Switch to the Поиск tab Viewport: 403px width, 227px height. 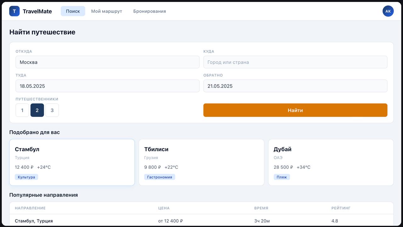tap(73, 11)
